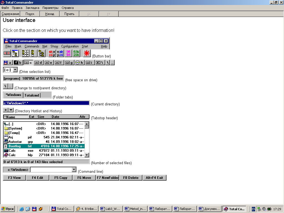Image resolution: width=284 pixels, height=213 pixels.
Task: Click the directory tree icon in button bar
Action: click(15, 54)
